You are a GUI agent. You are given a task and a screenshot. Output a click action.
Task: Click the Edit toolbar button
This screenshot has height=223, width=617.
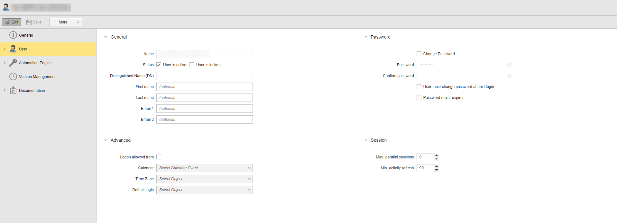pos(12,22)
